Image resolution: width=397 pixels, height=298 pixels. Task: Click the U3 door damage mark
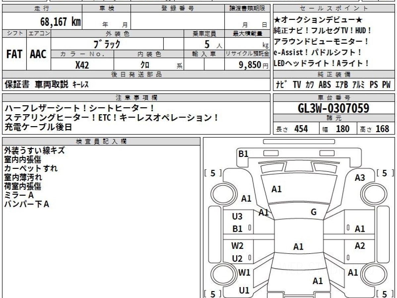pyautogui.click(x=237, y=217)
